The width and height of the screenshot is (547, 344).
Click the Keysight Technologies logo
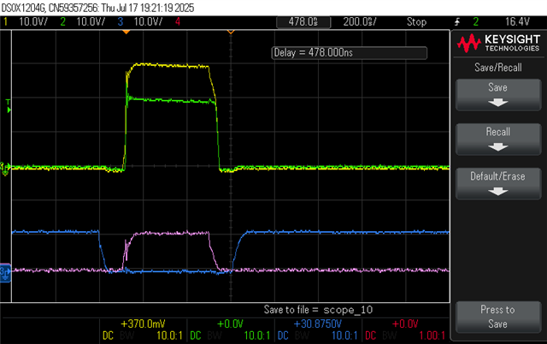tap(498, 43)
